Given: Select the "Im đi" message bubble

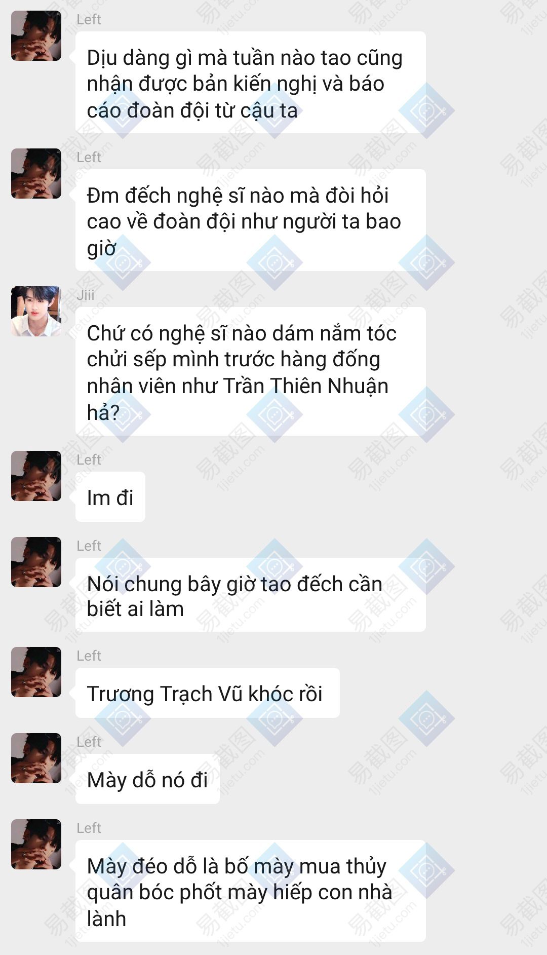Looking at the screenshot, I should pyautogui.click(x=110, y=497).
